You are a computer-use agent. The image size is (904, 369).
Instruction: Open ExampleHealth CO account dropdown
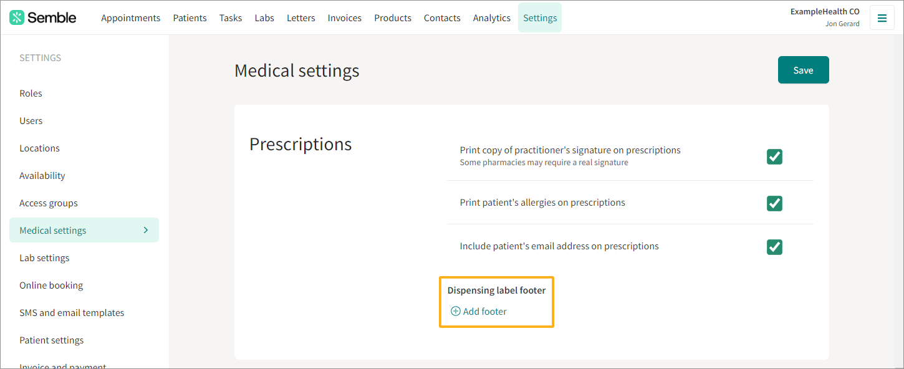[824, 17]
